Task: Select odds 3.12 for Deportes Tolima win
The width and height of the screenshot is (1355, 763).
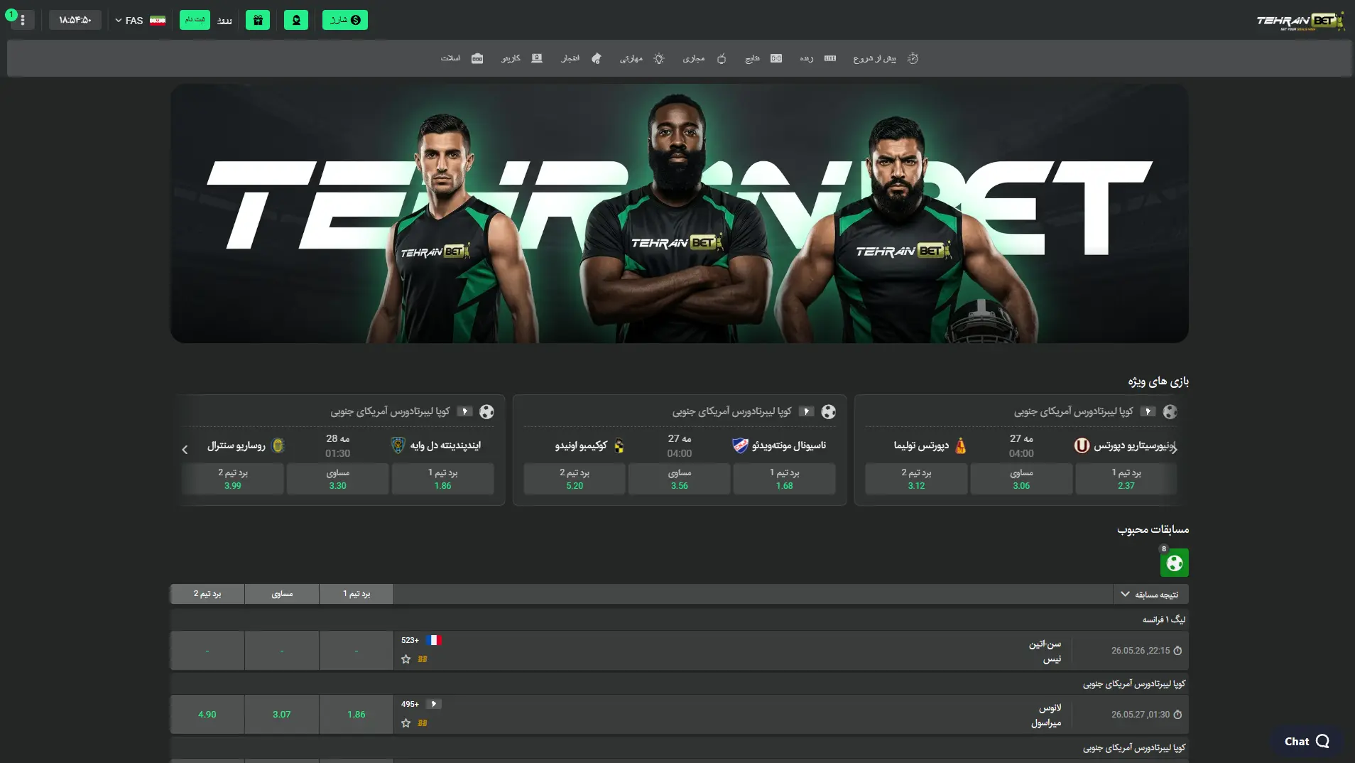Action: tap(916, 479)
